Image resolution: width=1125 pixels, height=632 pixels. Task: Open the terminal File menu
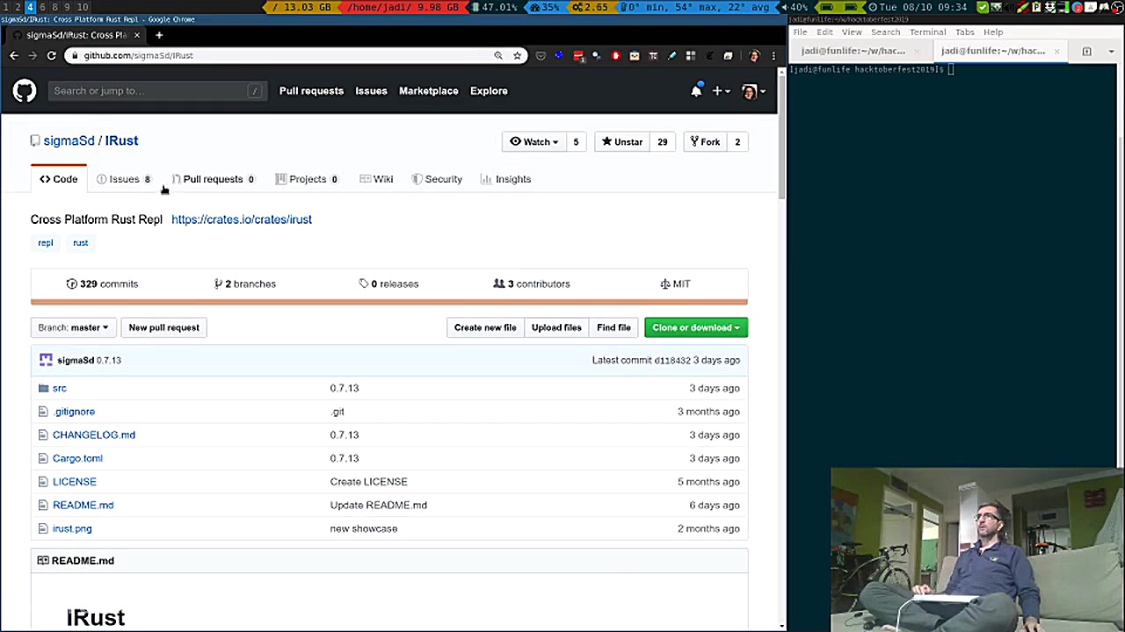[x=801, y=32]
